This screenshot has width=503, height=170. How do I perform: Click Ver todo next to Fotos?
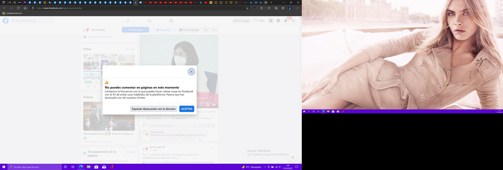[x=130, y=49]
